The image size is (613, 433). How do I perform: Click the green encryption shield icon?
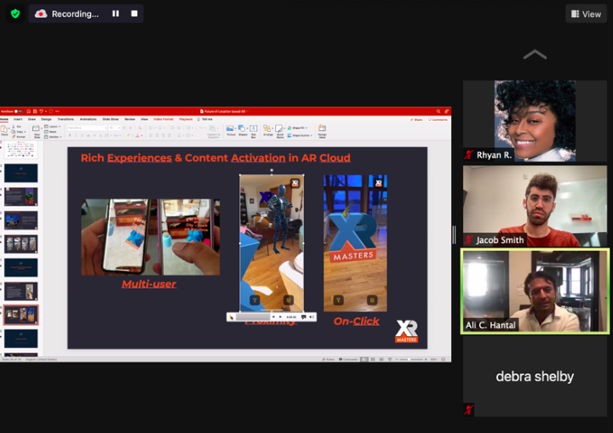[x=14, y=14]
